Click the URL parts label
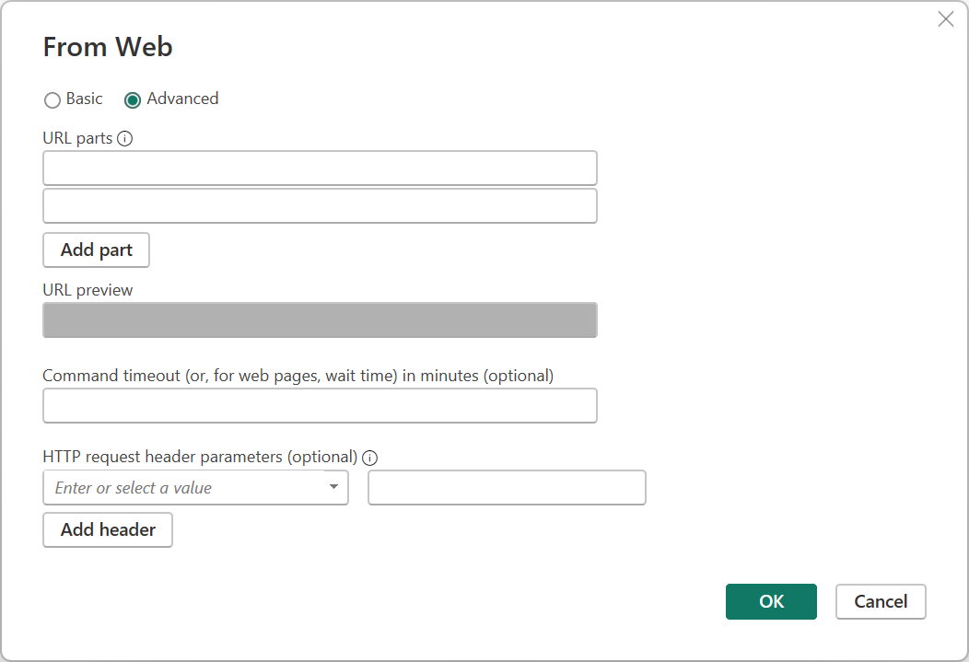This screenshot has height=662, width=969. (x=78, y=137)
